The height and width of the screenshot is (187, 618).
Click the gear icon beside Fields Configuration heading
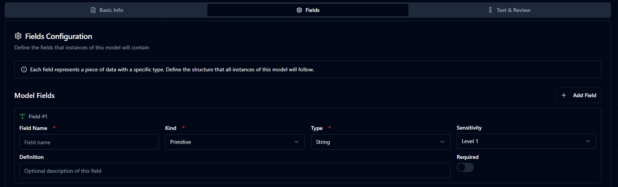[18, 36]
